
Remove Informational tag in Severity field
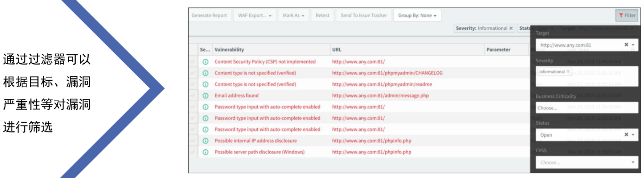click(568, 72)
